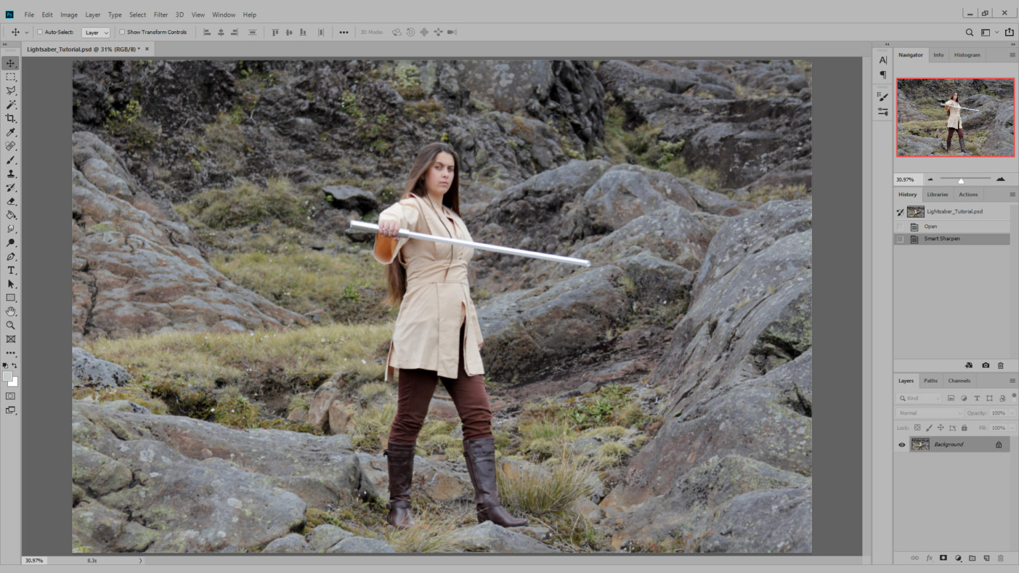This screenshot has height=573, width=1019.
Task: Select the Eyedropper tool
Action: click(11, 132)
